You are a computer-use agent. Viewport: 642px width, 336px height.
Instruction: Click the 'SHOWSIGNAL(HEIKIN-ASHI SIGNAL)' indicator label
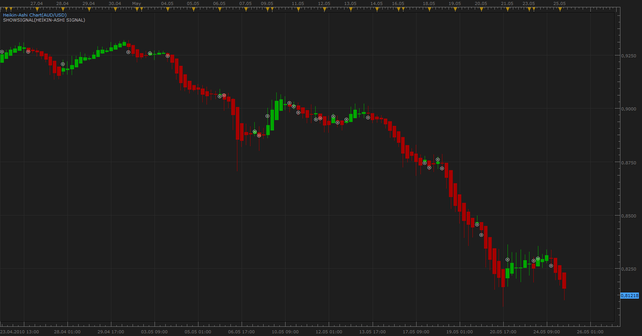coord(44,20)
